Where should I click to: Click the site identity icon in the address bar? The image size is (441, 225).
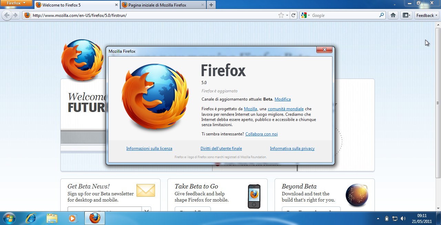(27, 15)
